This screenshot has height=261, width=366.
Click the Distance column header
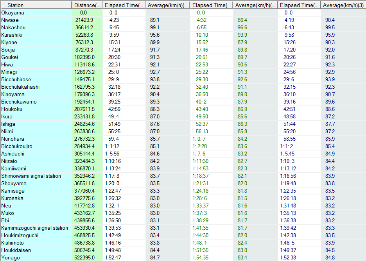point(87,5)
